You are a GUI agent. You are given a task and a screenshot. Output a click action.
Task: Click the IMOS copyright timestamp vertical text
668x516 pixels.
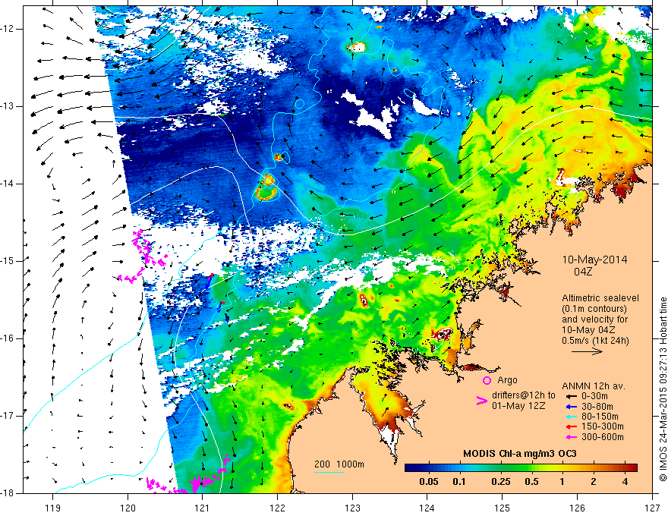[x=663, y=389]
